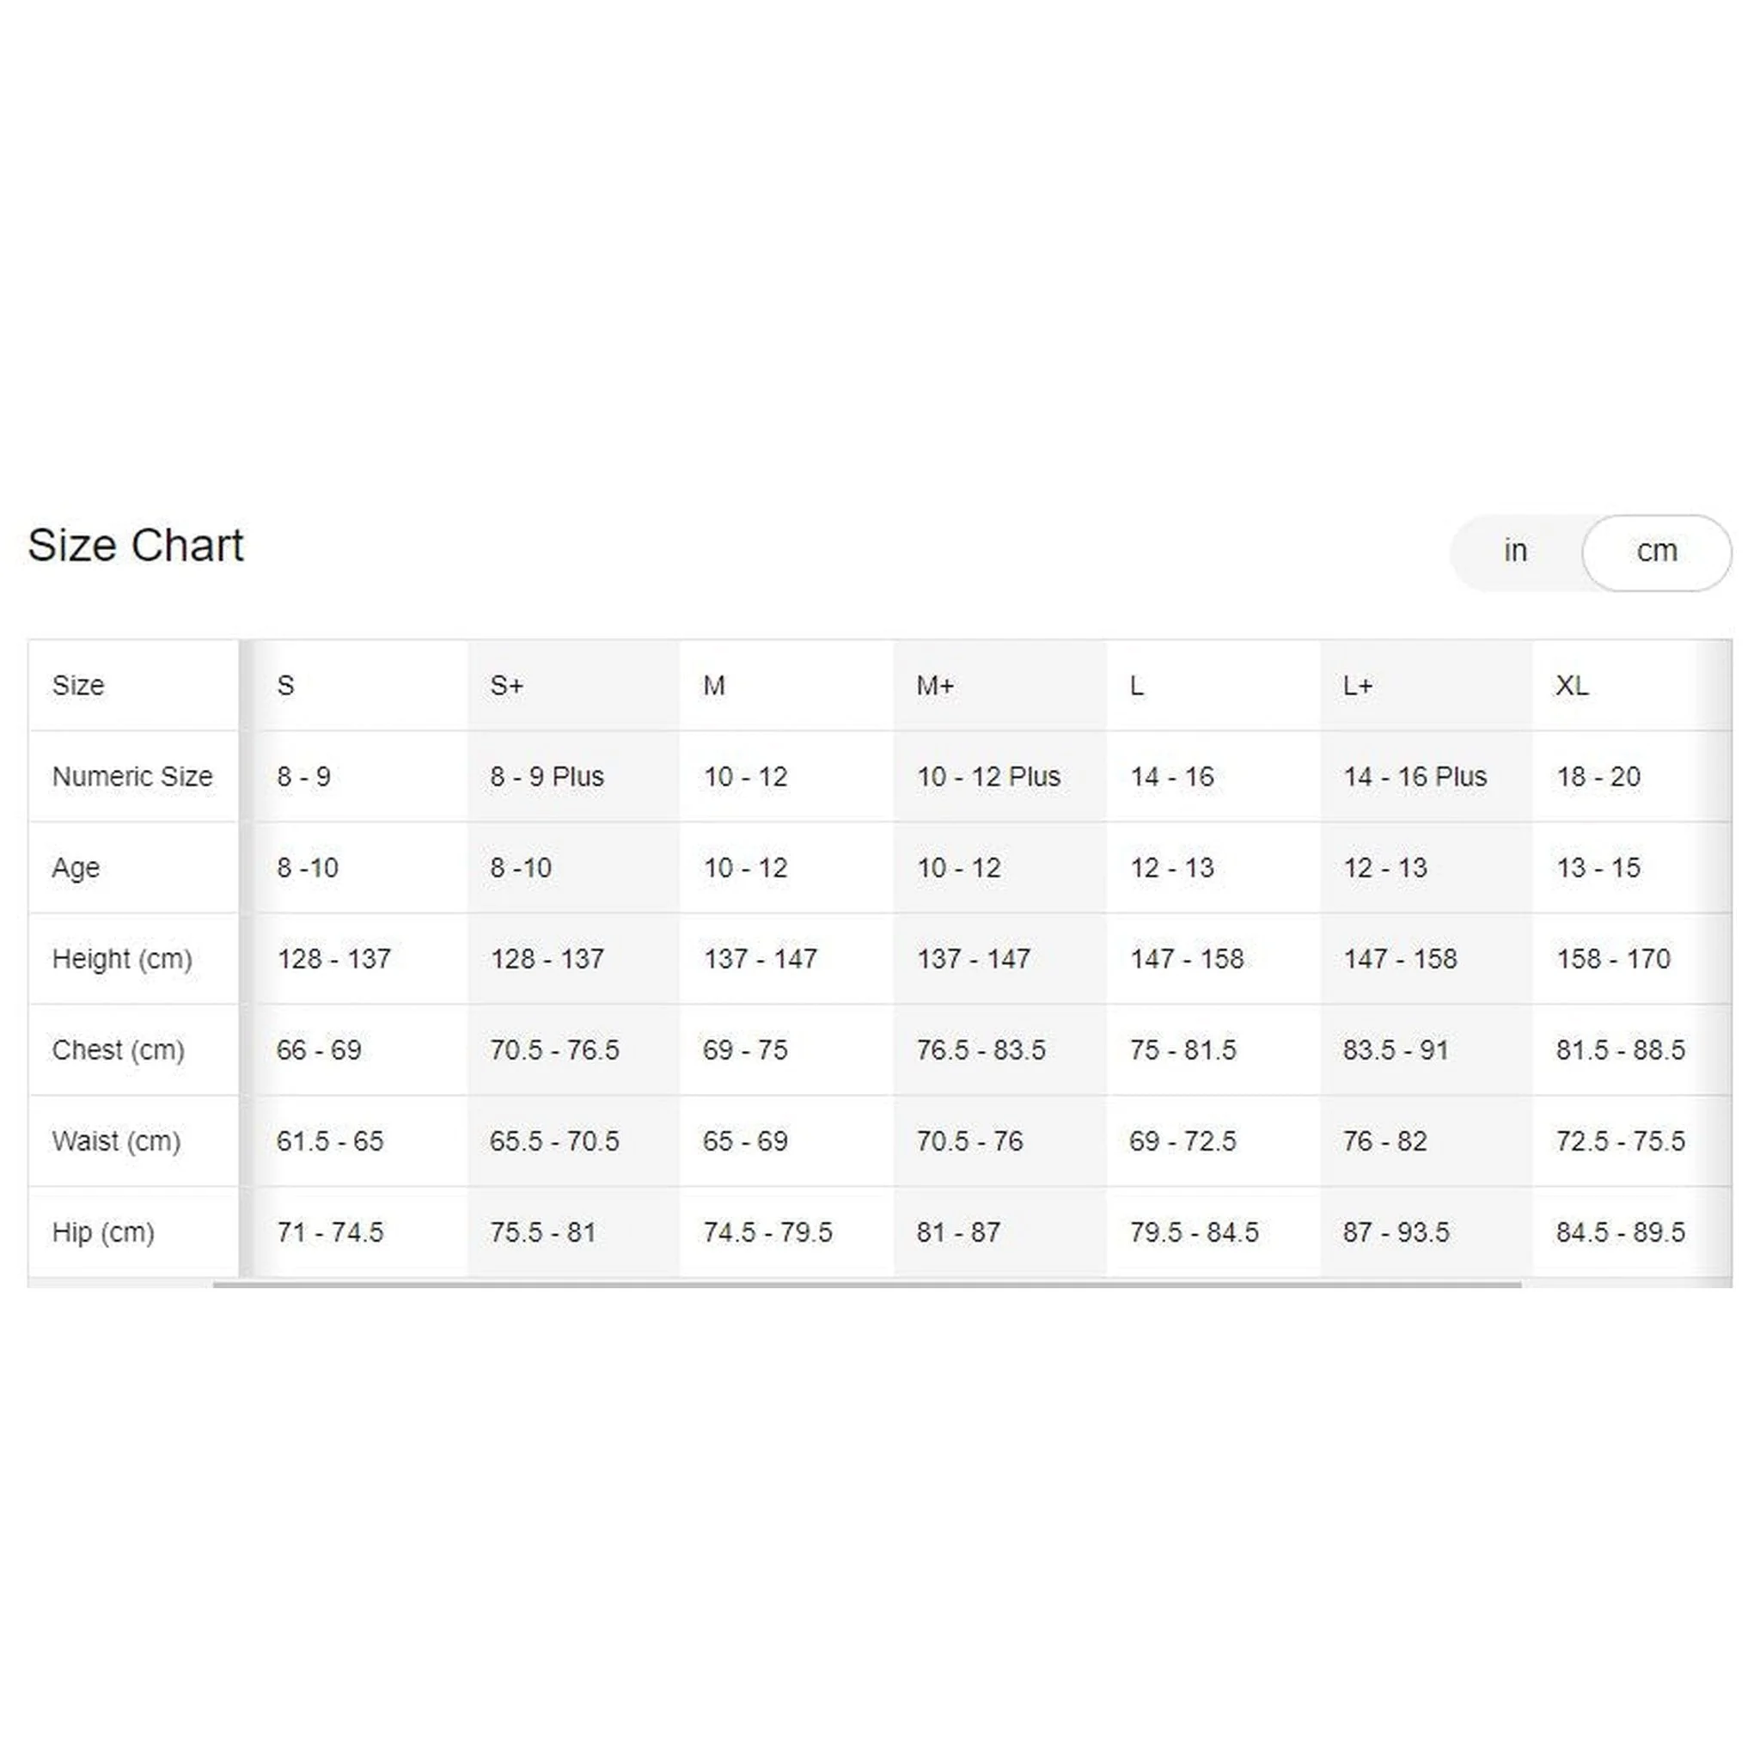Click the Size Chart heading

pyautogui.click(x=136, y=546)
